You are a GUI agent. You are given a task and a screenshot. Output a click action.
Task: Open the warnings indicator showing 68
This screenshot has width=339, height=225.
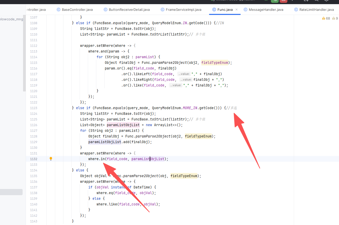click(326, 18)
